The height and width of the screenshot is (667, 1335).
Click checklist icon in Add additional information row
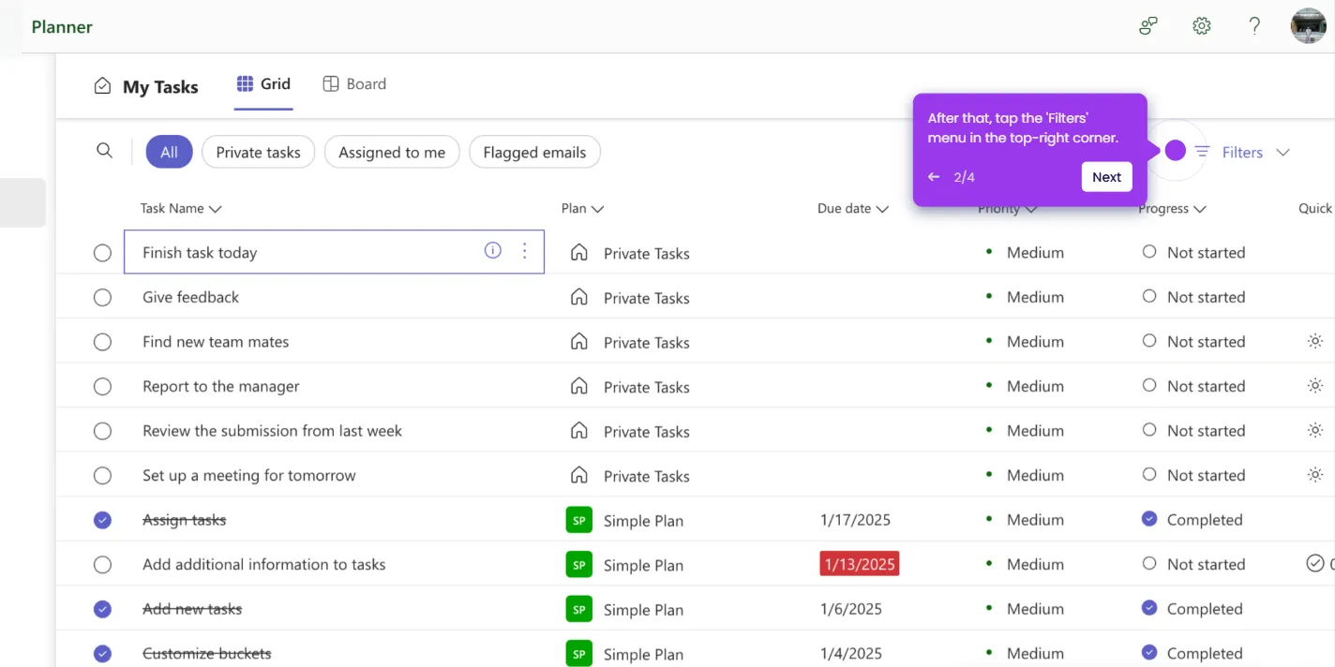[x=1315, y=563]
